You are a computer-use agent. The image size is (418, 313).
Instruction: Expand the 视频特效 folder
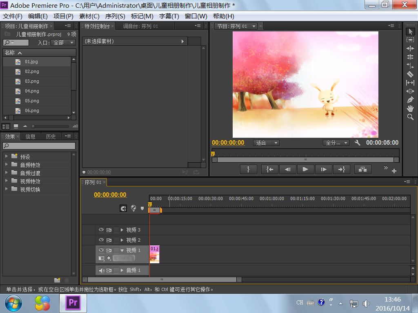[x=7, y=181]
